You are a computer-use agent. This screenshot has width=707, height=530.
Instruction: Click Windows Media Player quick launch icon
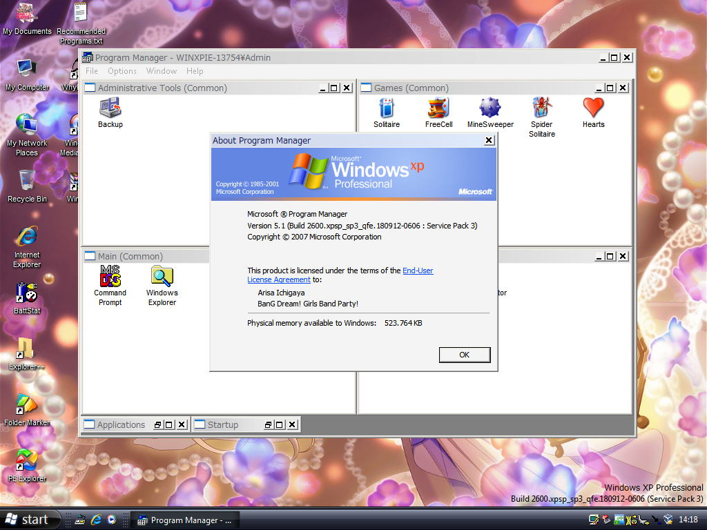112,520
